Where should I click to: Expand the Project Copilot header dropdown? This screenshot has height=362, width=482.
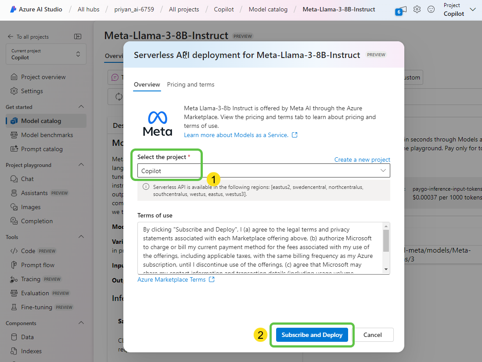[472, 10]
